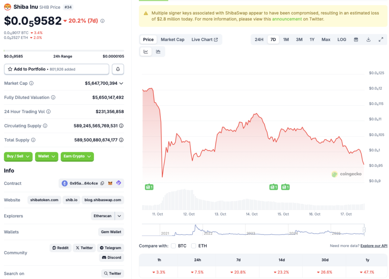Open the announcement link in the warning banner

(x=287, y=19)
